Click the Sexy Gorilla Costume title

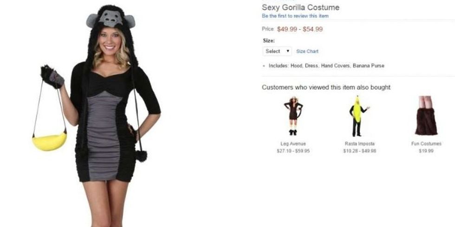click(x=300, y=7)
